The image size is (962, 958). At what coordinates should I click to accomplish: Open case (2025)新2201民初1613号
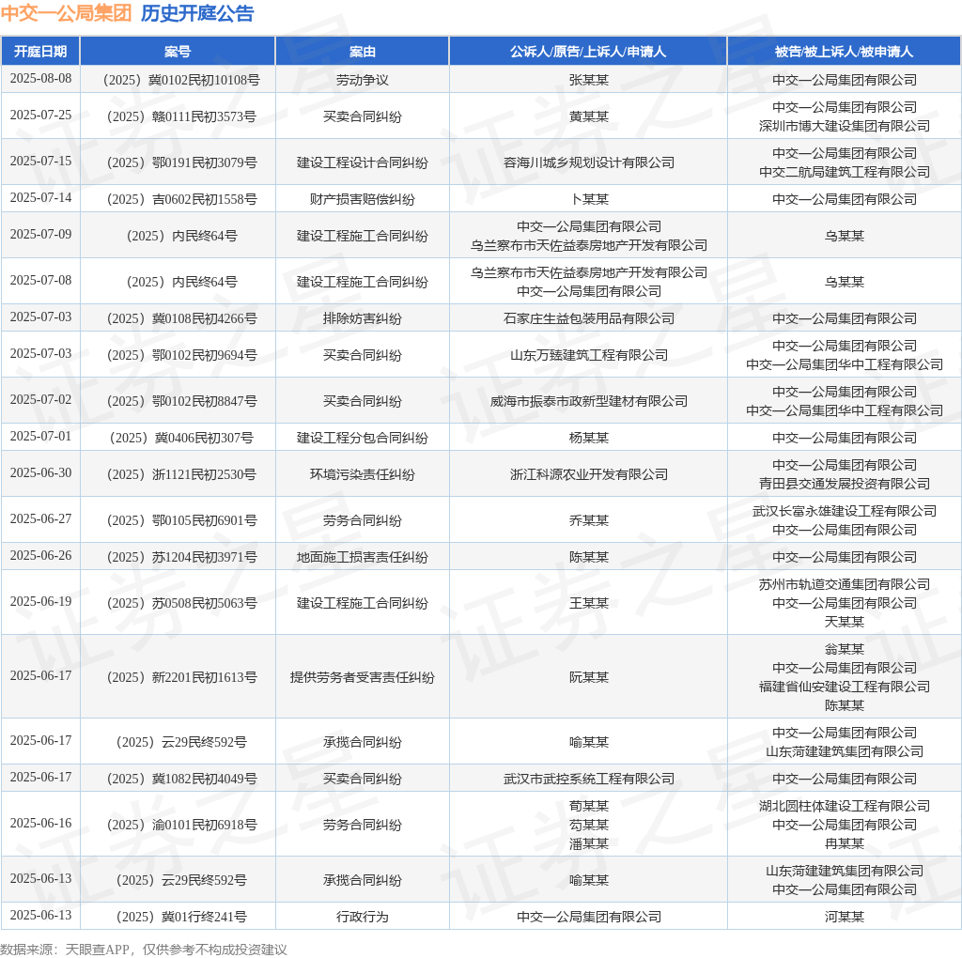click(x=178, y=678)
